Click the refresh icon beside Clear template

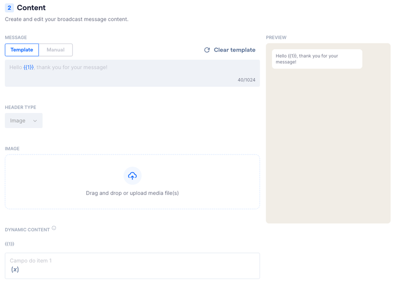207,50
